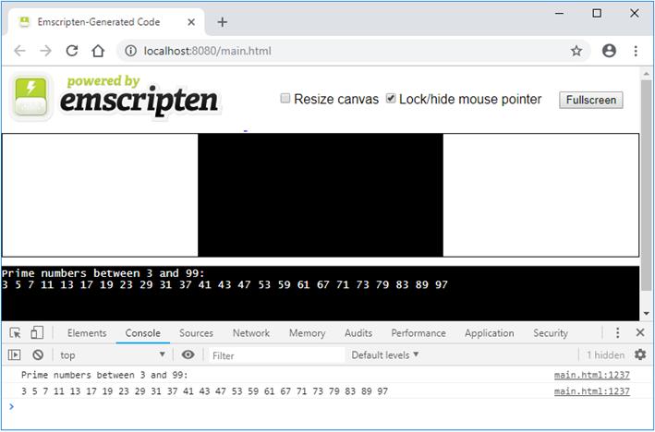Screen dimensions: 655x432
Task: Click the Fullscreen button
Action: [x=591, y=101]
